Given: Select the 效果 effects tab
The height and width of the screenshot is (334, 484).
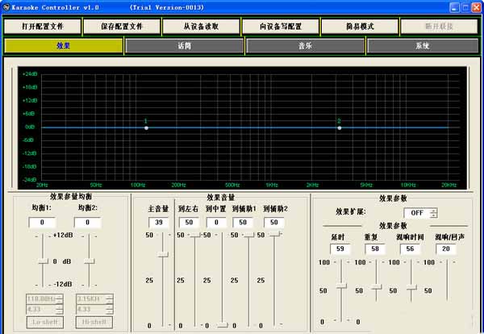Looking at the screenshot, I should pyautogui.click(x=64, y=46).
